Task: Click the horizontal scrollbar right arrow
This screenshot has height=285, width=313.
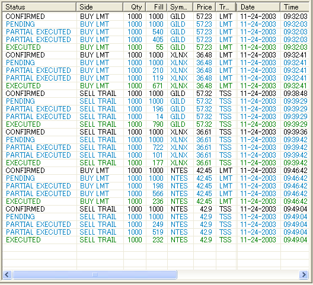Action: [x=304, y=274]
